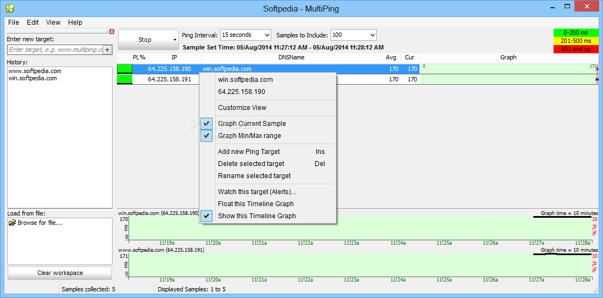
Task: Open the File menu
Action: click(14, 23)
